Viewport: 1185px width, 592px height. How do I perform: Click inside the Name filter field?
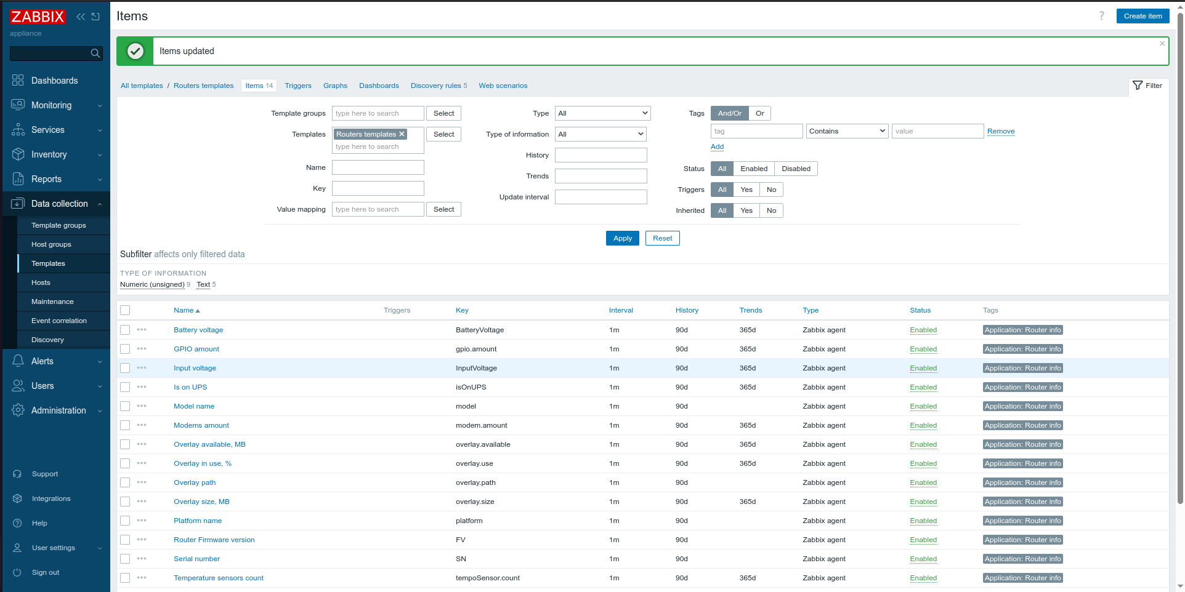pos(378,167)
